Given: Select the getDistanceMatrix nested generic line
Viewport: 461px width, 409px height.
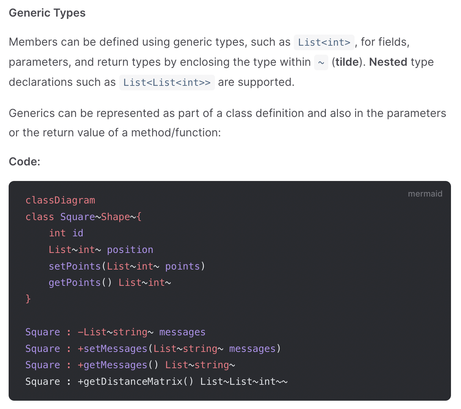Looking at the screenshot, I should pyautogui.click(x=156, y=381).
